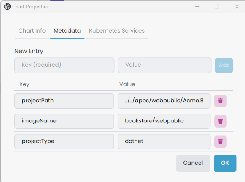Viewport: 245px width, 182px height.
Task: Cancel the Chart Properties dialog
Action: [193, 163]
